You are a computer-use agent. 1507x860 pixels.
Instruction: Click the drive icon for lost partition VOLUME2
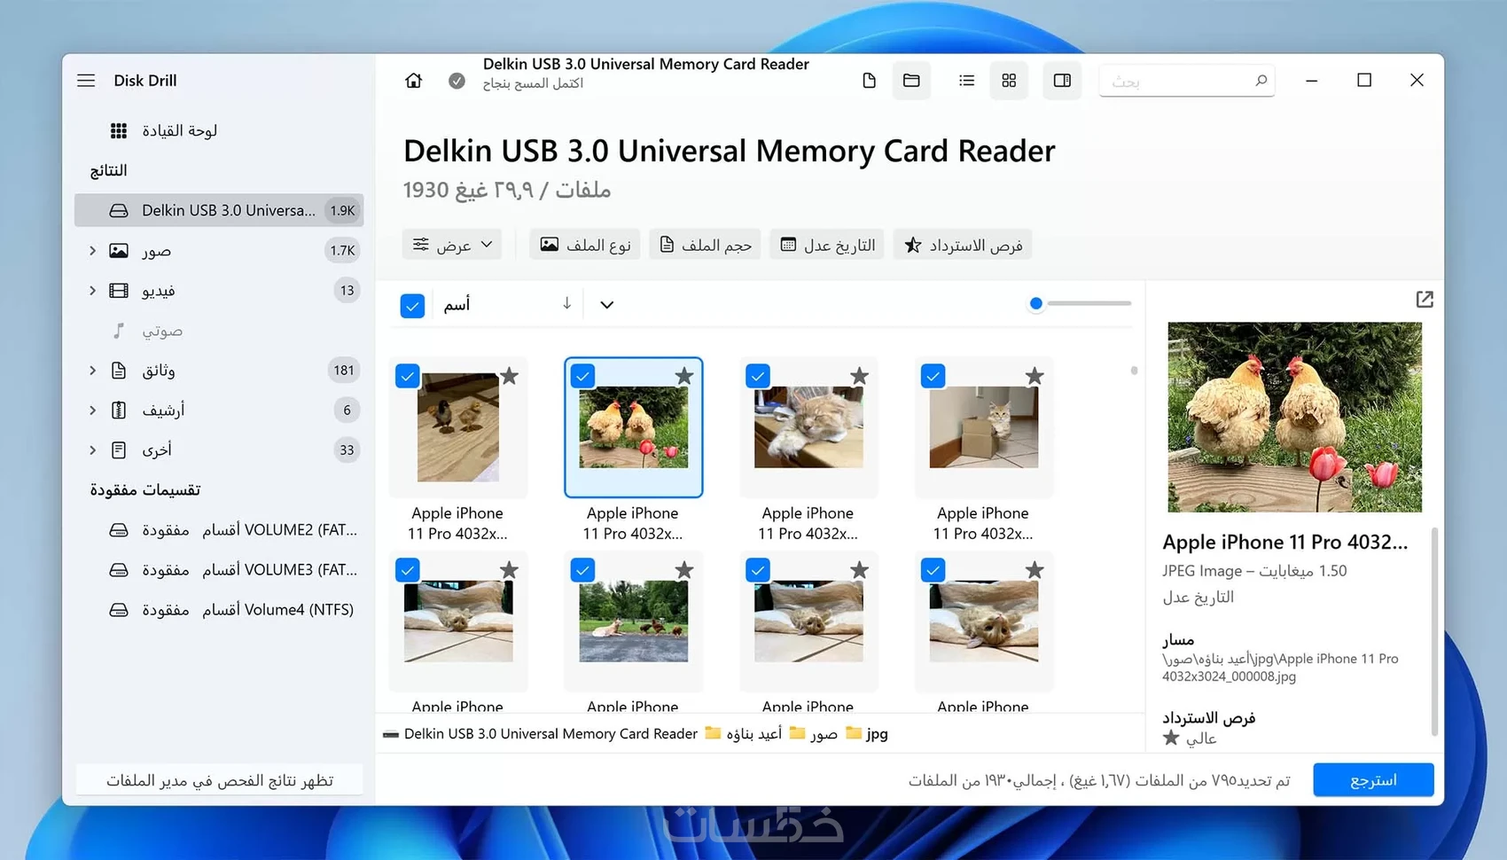[x=118, y=530]
